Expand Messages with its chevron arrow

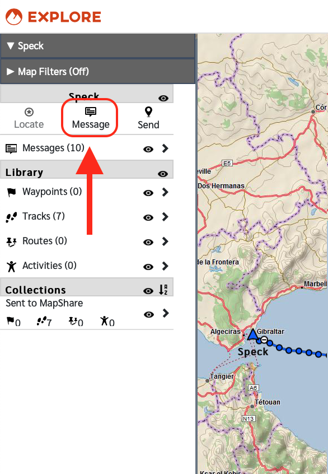point(165,148)
